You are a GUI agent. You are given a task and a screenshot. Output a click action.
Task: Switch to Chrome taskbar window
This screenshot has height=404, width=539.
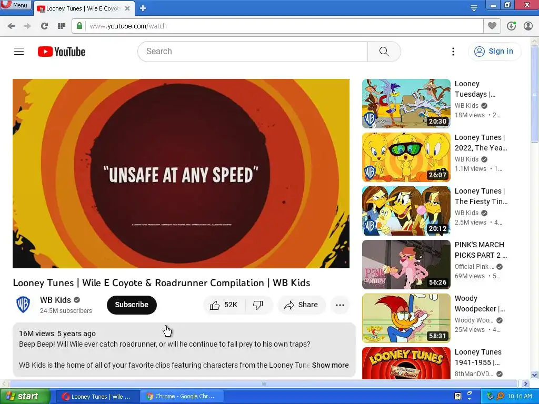coord(182,397)
